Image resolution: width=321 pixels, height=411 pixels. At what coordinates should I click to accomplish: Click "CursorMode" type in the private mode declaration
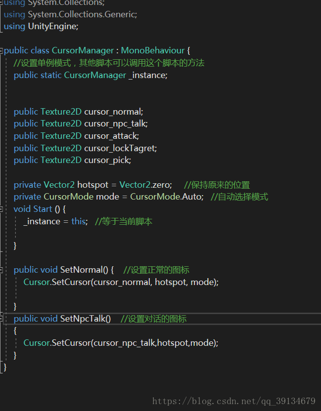point(69,197)
